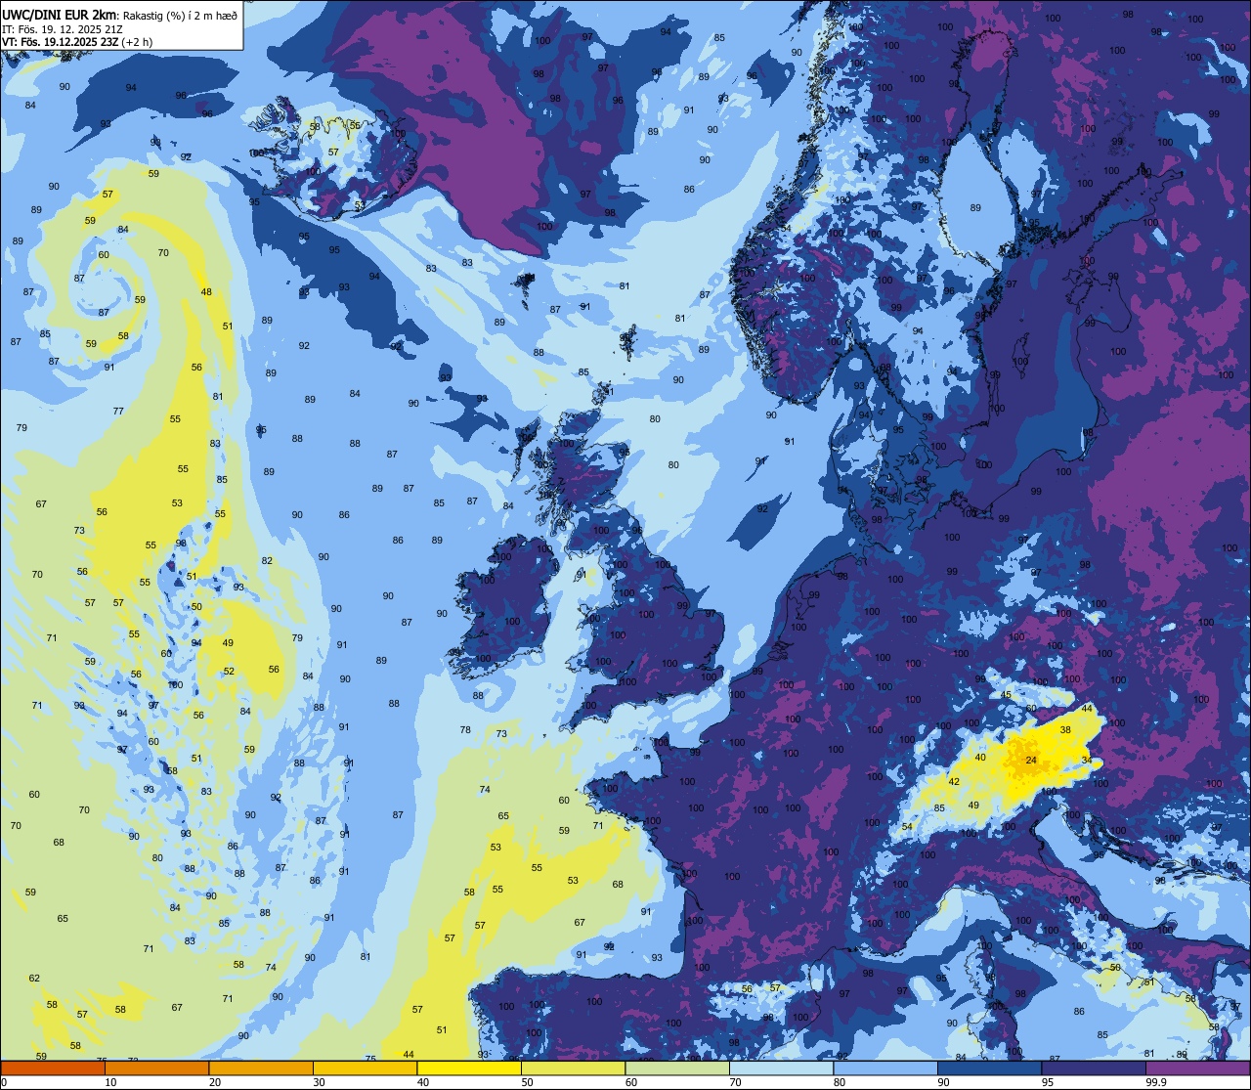Pick the dark navy 95–99.9 legend color

point(1094,1068)
